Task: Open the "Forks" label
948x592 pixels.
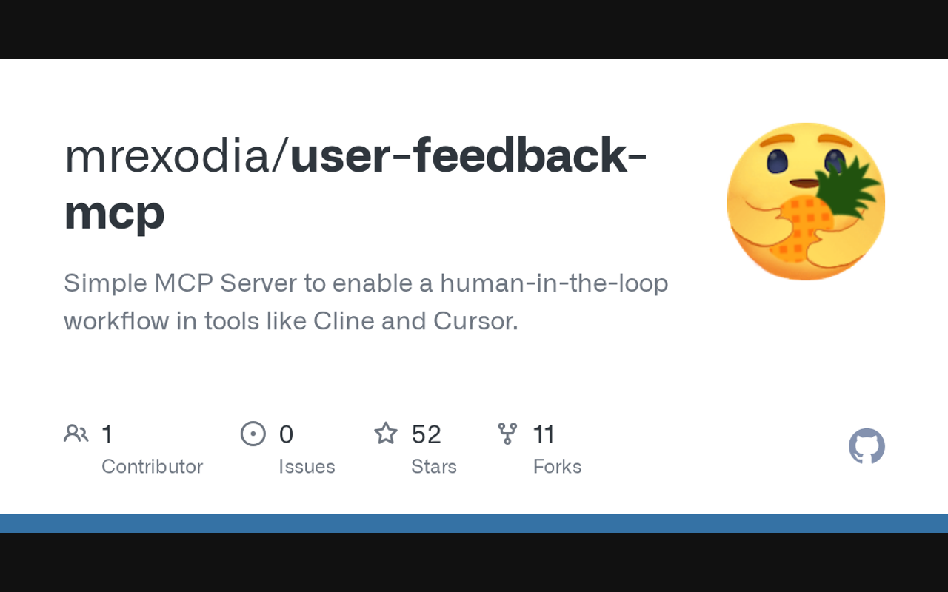Action: 557,466
